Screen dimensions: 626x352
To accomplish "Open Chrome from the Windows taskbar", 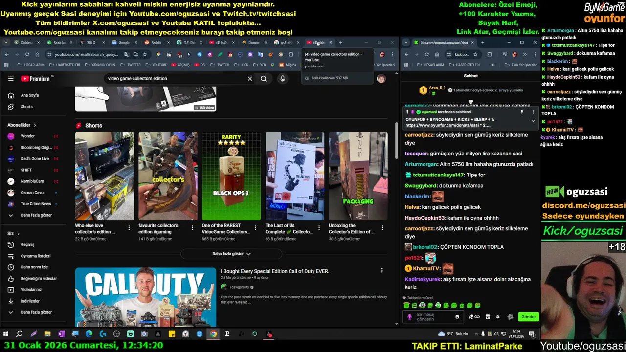I will pyautogui.click(x=213, y=334).
